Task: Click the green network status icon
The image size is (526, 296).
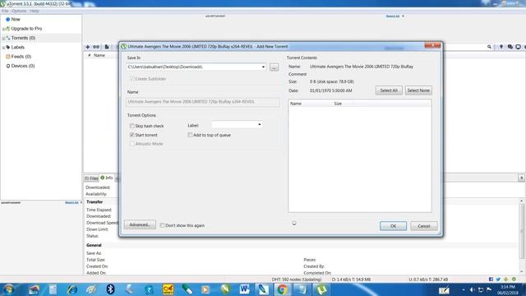Action: point(514,280)
